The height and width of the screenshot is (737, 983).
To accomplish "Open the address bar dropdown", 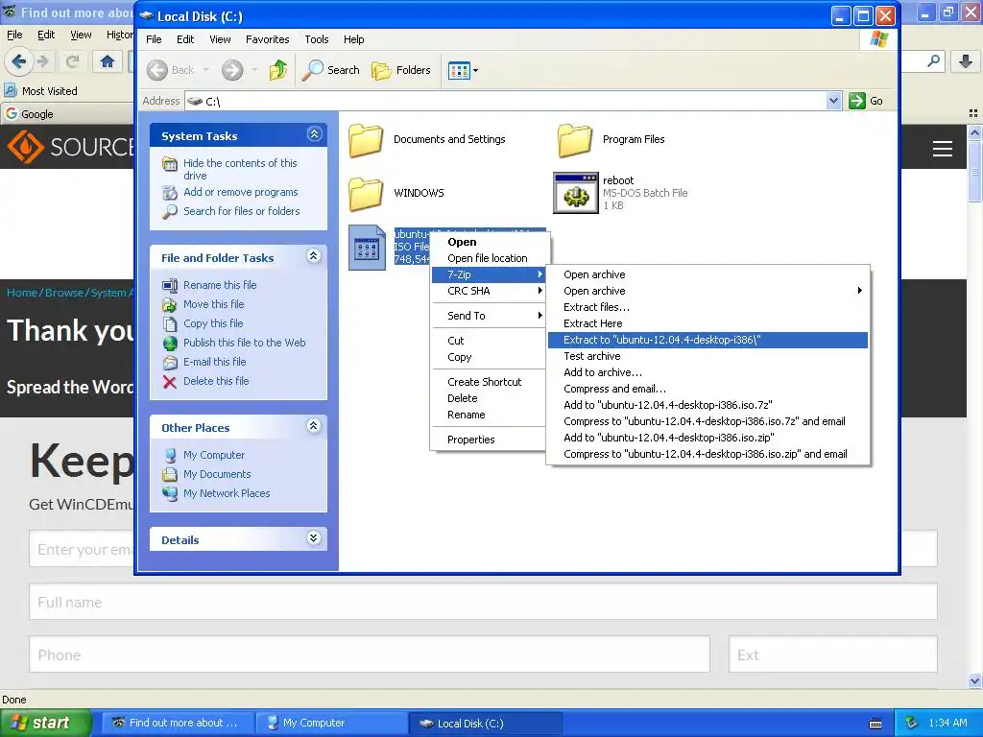I will [x=833, y=101].
